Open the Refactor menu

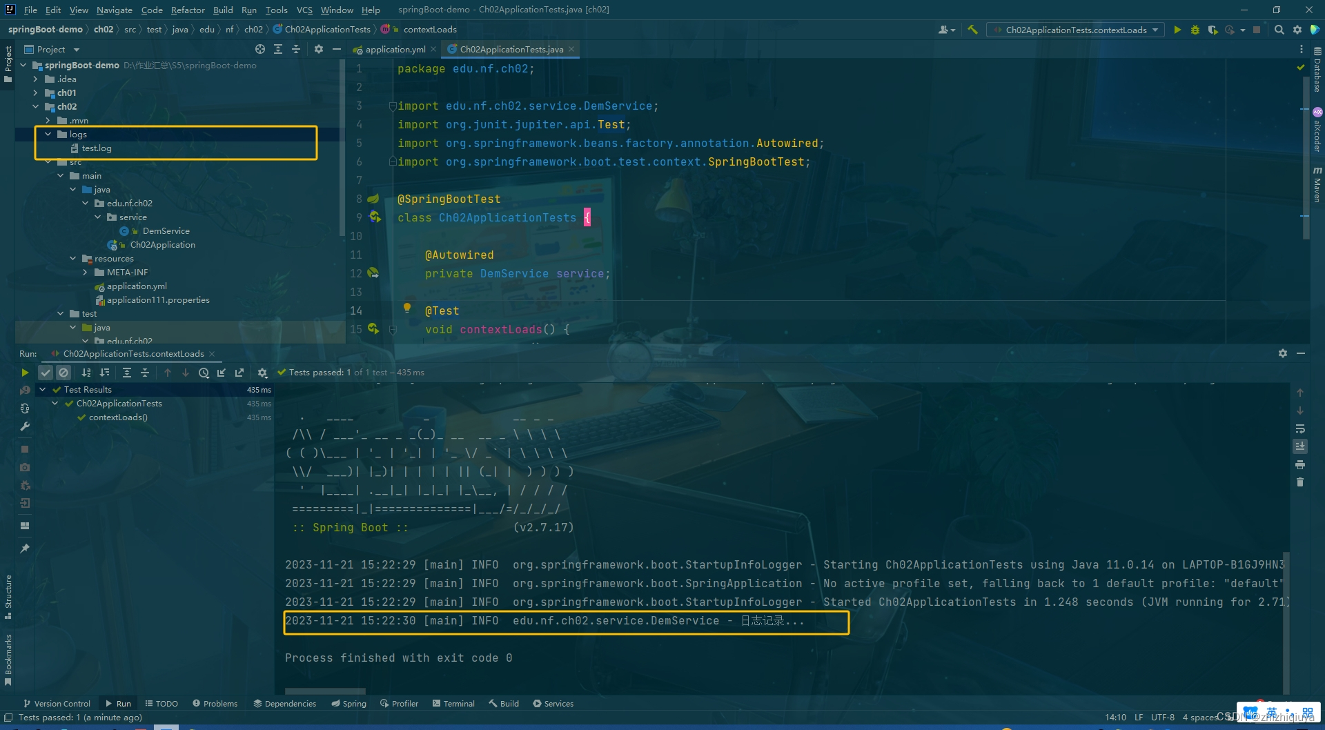coord(188,10)
